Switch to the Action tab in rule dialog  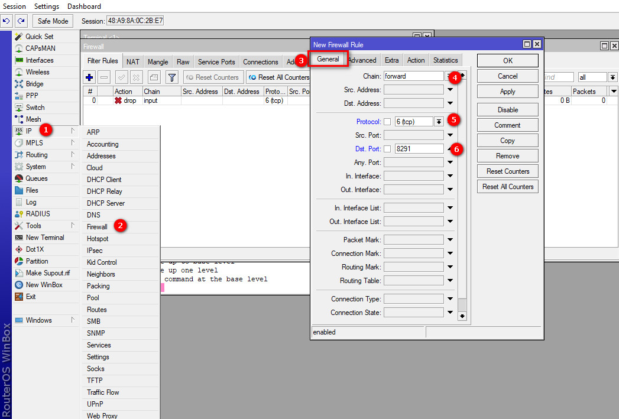tap(416, 60)
